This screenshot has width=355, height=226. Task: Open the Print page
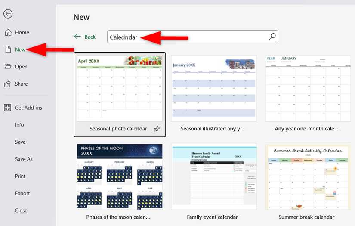[x=20, y=176]
